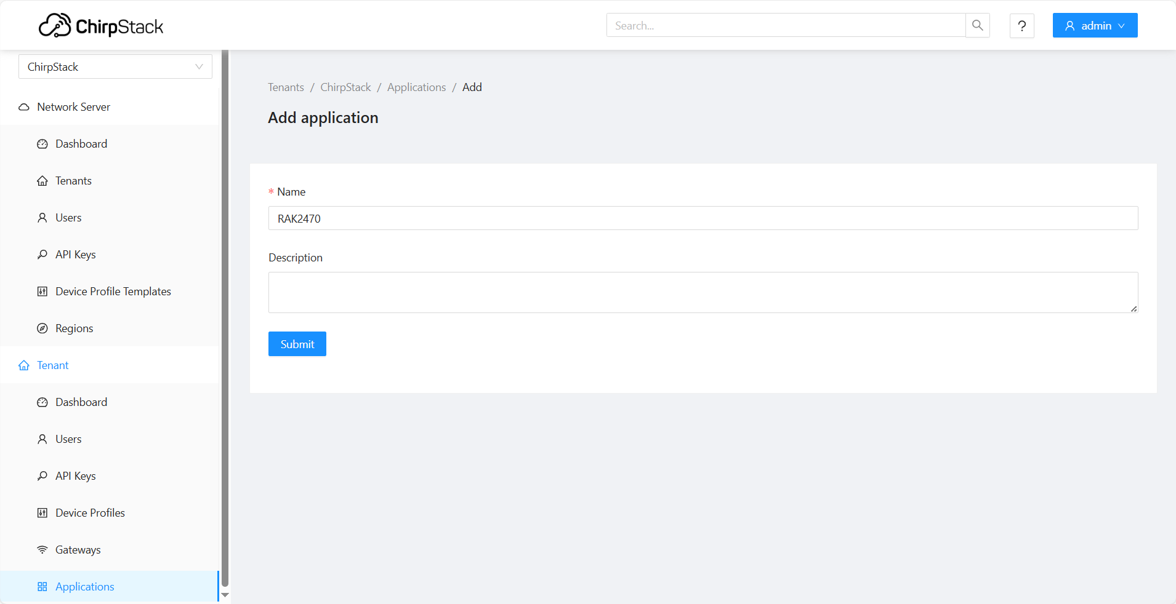Expand the admin menu chevron
The width and height of the screenshot is (1176, 604).
(x=1122, y=26)
